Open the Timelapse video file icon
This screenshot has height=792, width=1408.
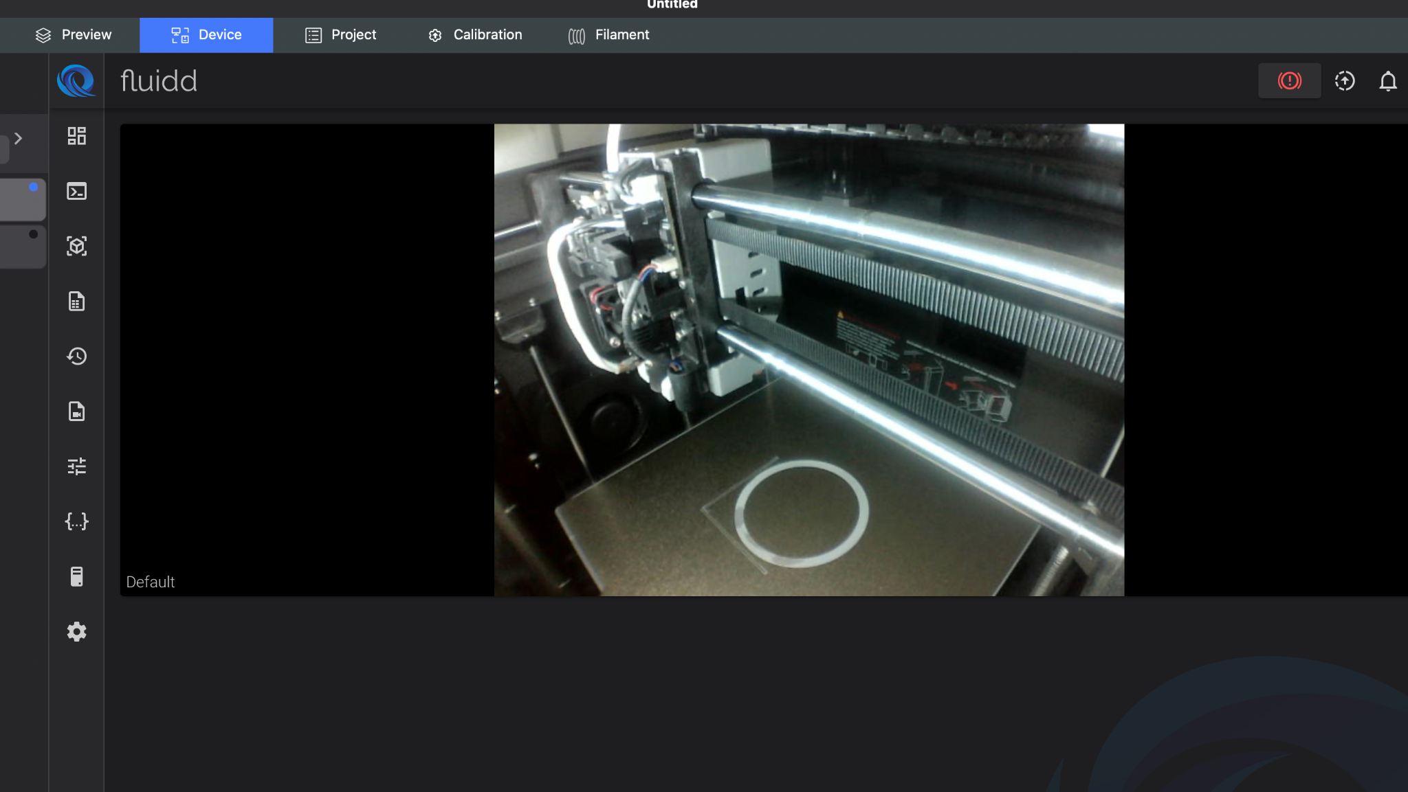point(76,411)
